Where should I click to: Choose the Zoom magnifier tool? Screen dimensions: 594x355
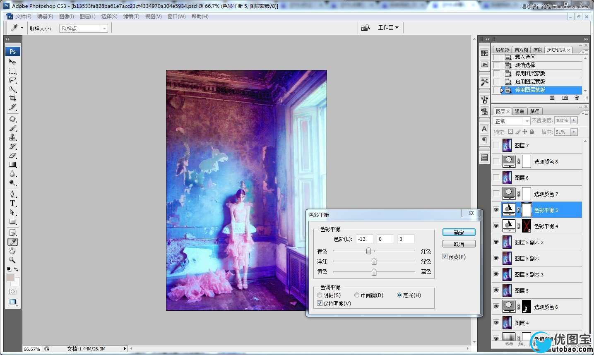pyautogui.click(x=12, y=260)
